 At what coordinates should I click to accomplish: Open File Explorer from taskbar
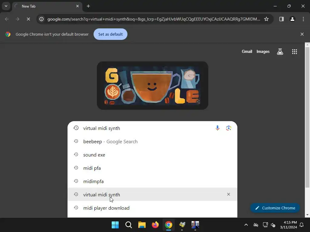coord(142,225)
